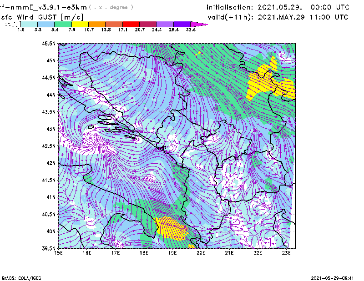The image size is (364, 281).
Task: Click the legend value '5.4'
Action: 55,30
